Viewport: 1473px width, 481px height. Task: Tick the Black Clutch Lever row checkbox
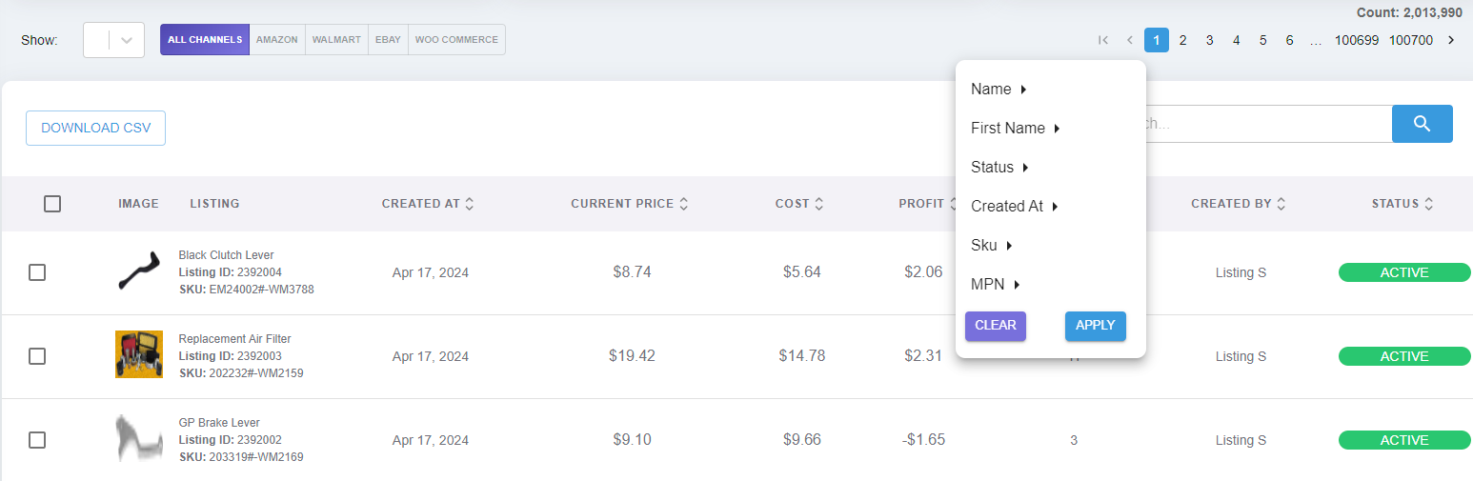coord(37,272)
